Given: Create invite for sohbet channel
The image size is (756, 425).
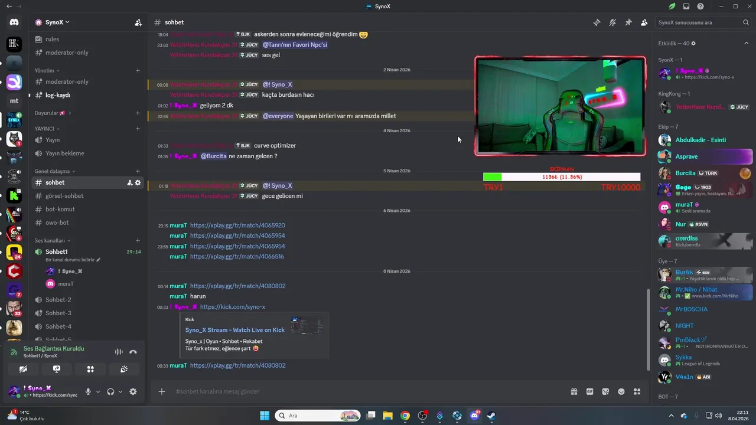Looking at the screenshot, I should click(129, 182).
